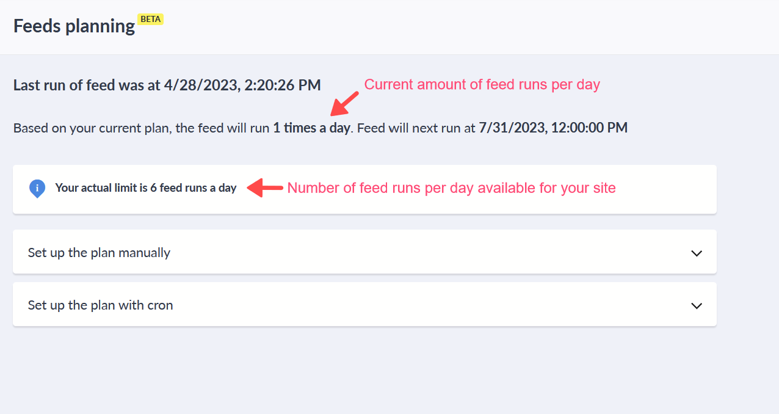This screenshot has height=414, width=779.
Task: Click the "Feeds planning" page heading
Action: point(74,26)
